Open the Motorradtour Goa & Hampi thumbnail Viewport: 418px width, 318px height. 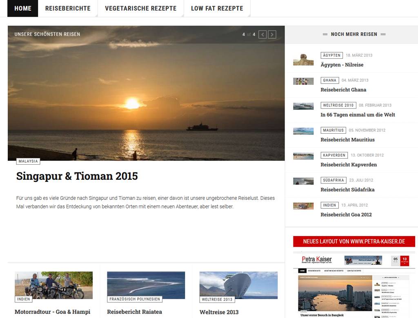53,285
